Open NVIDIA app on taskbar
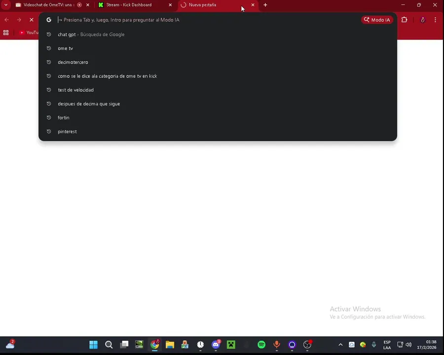The width and height of the screenshot is (444, 355). point(139,345)
